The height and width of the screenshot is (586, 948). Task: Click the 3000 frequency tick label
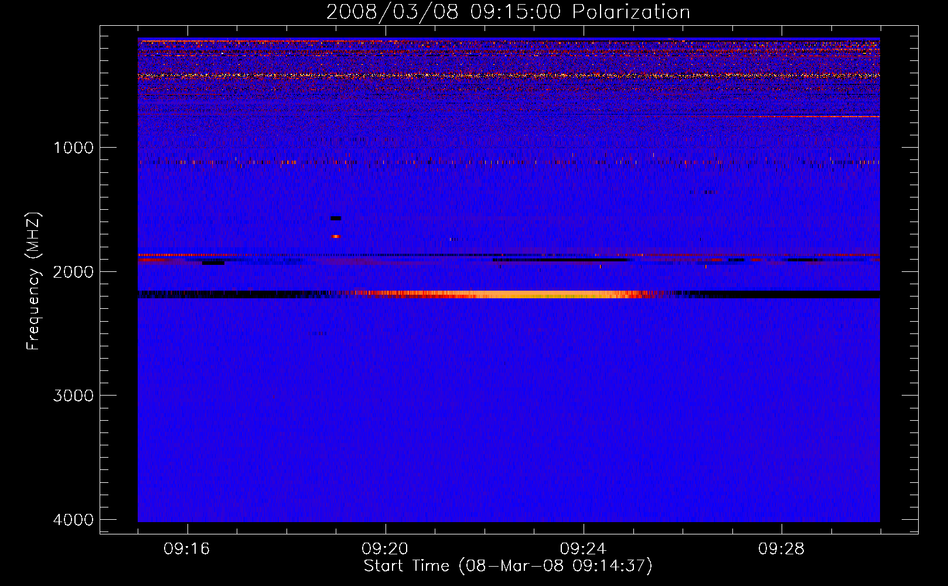73,396
